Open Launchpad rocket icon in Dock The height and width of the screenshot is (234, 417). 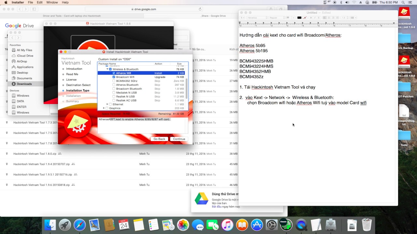click(65, 225)
